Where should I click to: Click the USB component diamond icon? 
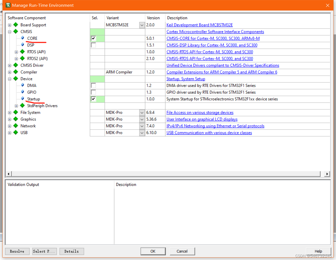[15, 133]
